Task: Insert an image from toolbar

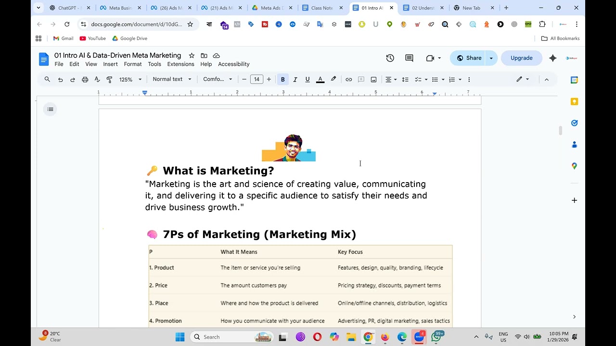Action: click(x=373, y=79)
